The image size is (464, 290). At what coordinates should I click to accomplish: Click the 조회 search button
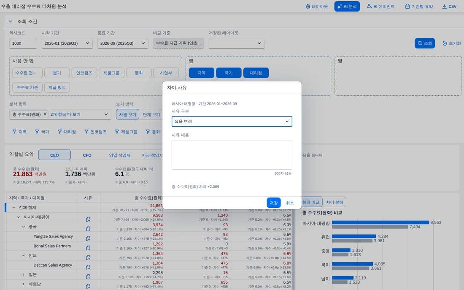point(425,43)
